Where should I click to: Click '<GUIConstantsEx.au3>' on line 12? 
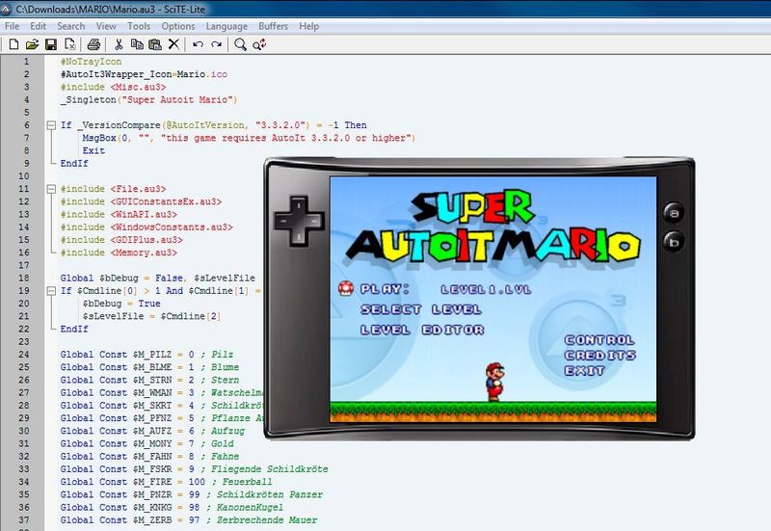166,201
